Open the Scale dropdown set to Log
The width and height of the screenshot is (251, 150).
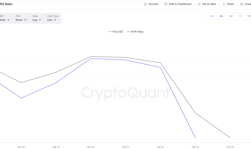36,20
